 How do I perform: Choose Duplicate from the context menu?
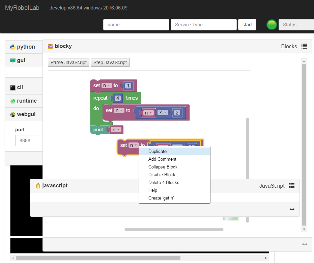click(174, 151)
